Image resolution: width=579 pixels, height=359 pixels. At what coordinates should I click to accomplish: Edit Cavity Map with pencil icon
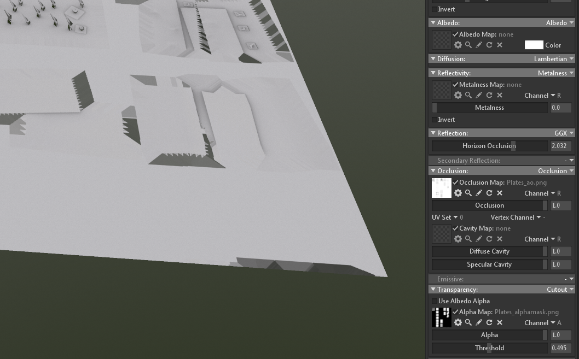click(478, 239)
